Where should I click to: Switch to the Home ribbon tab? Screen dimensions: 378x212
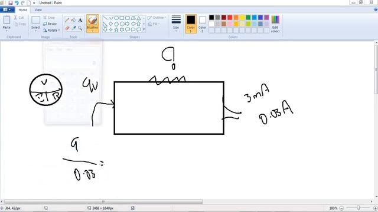(22, 10)
